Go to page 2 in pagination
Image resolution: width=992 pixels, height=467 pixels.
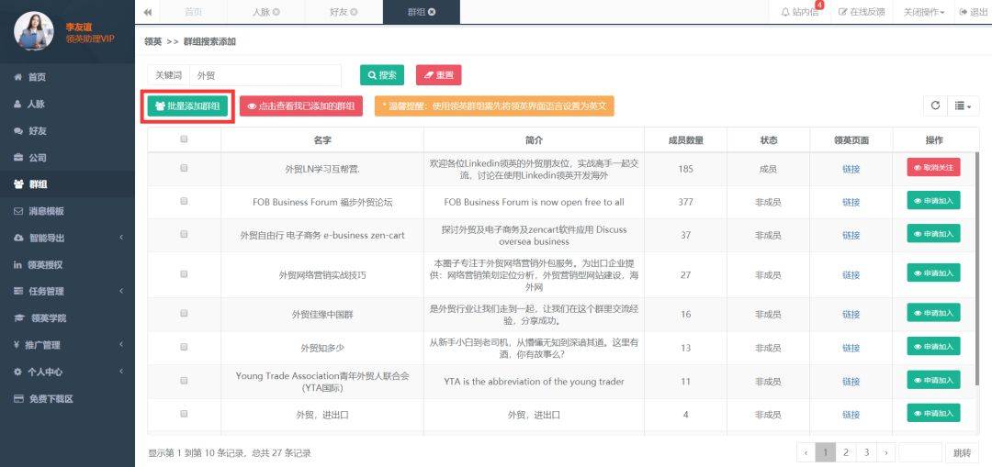click(845, 452)
